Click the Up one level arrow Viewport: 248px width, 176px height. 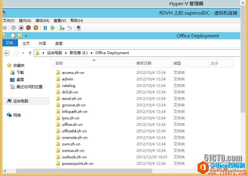click(30, 53)
